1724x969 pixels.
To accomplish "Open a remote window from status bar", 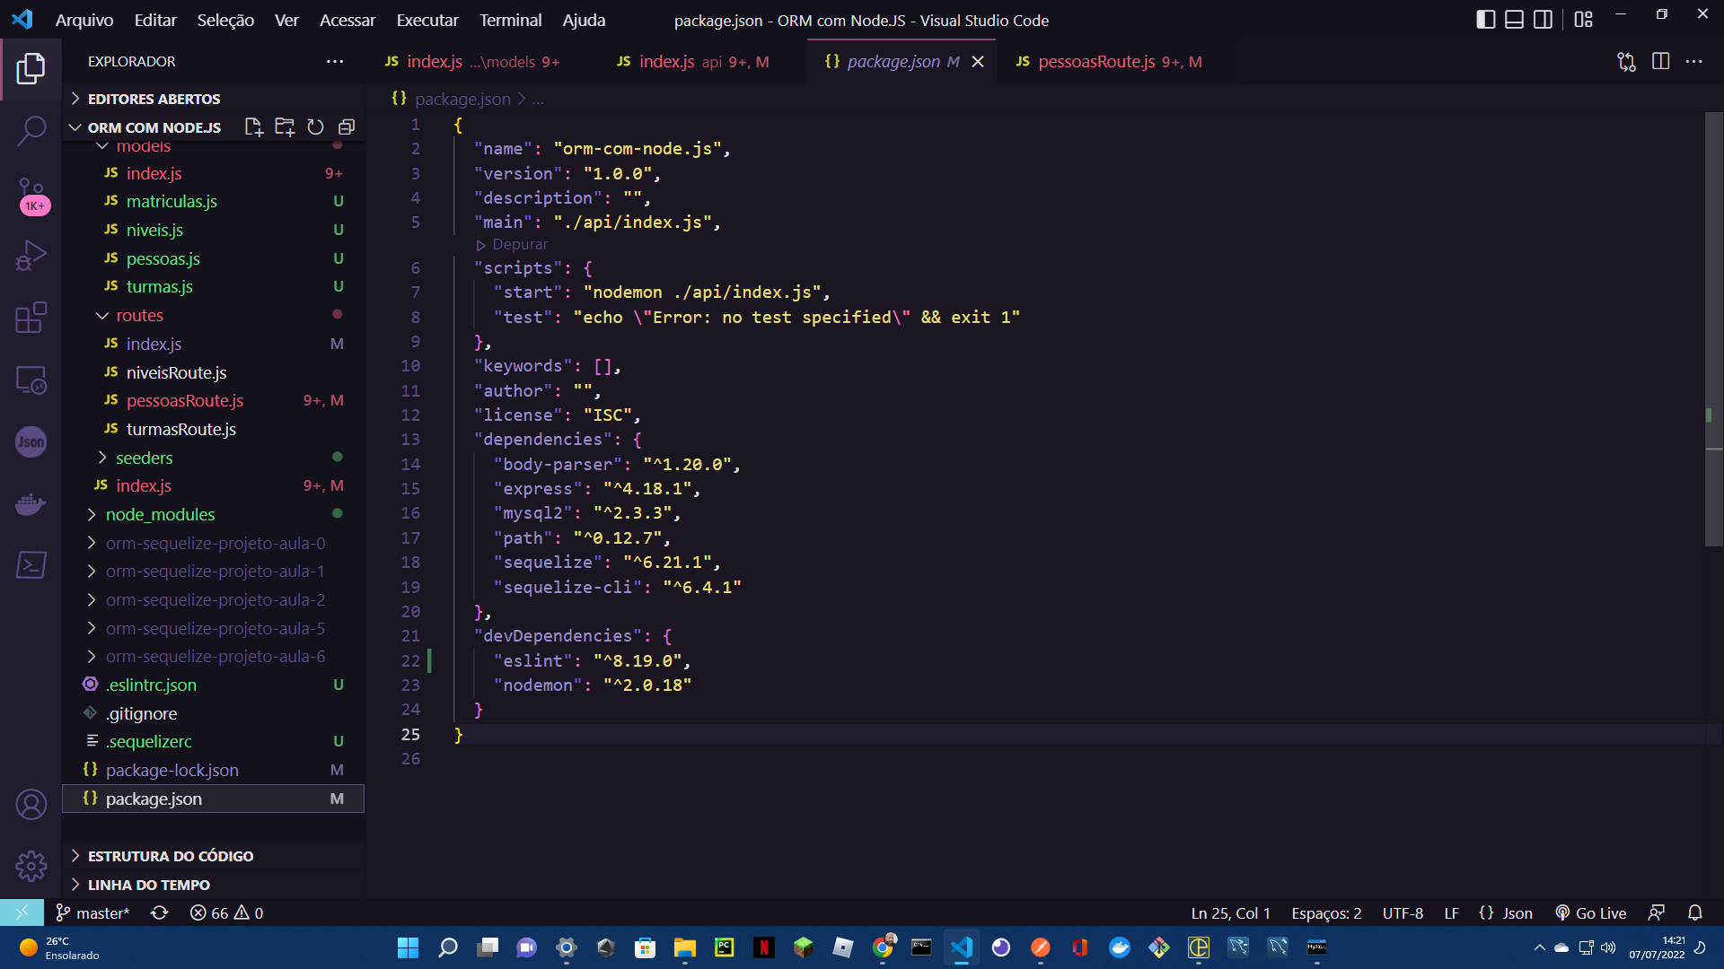I will coord(22,912).
